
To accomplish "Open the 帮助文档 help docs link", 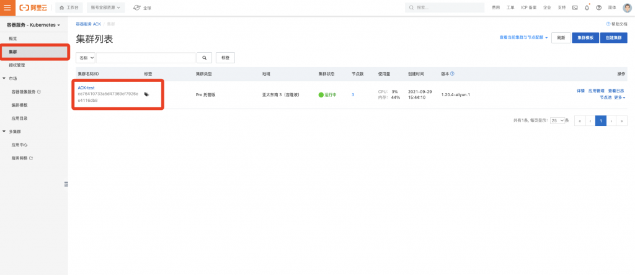I will [x=616, y=24].
